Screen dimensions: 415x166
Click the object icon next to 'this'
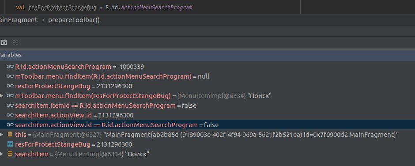(x=10, y=135)
